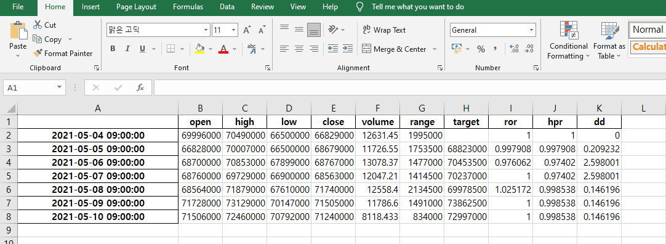Decrease the font size
The height and width of the screenshot is (244, 666).
click(x=262, y=30)
